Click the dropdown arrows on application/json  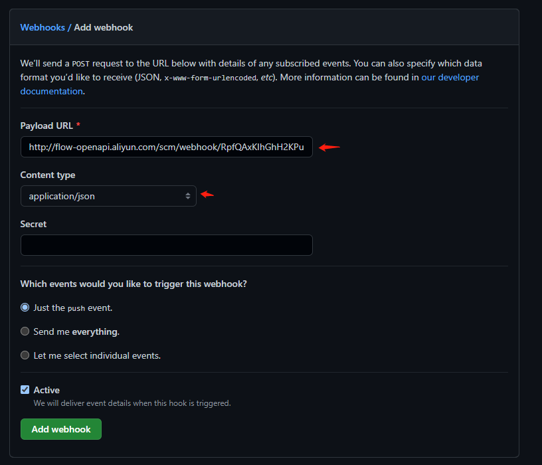pyautogui.click(x=188, y=196)
